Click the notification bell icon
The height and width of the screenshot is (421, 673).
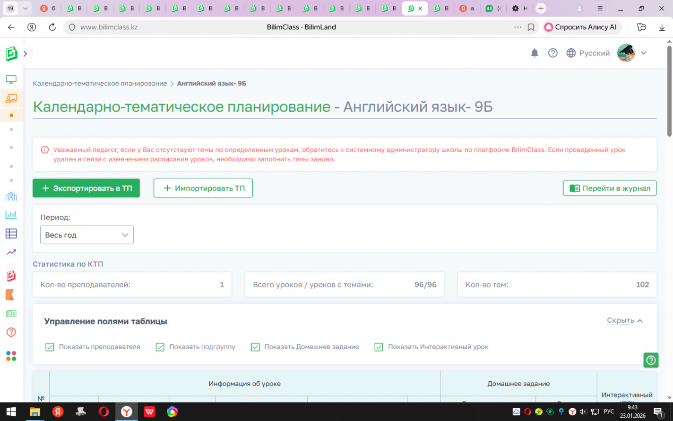(x=535, y=53)
